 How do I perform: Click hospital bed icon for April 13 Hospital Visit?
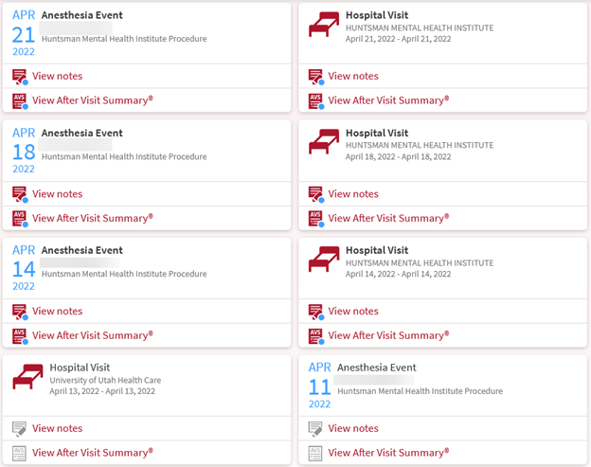tap(27, 376)
